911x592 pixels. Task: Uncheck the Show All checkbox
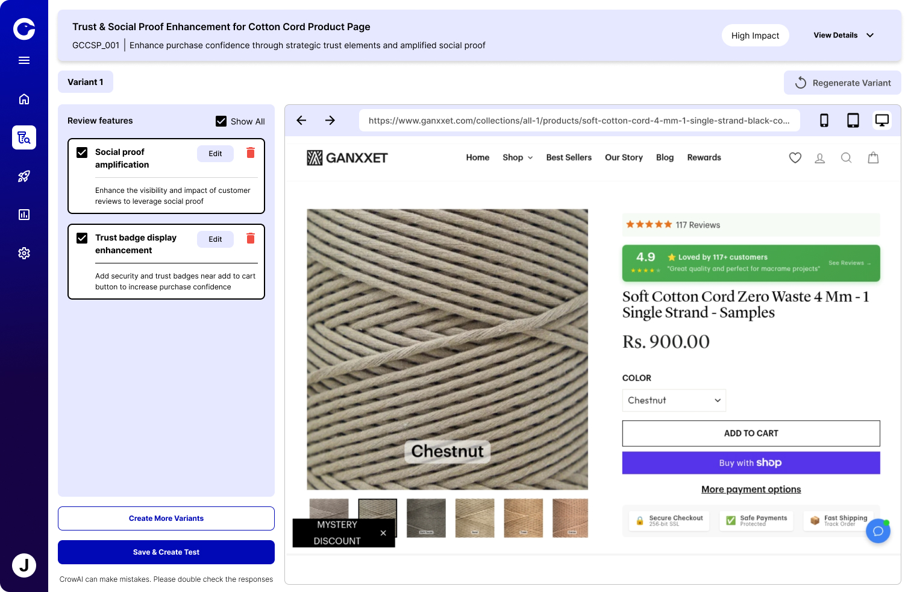(221, 121)
